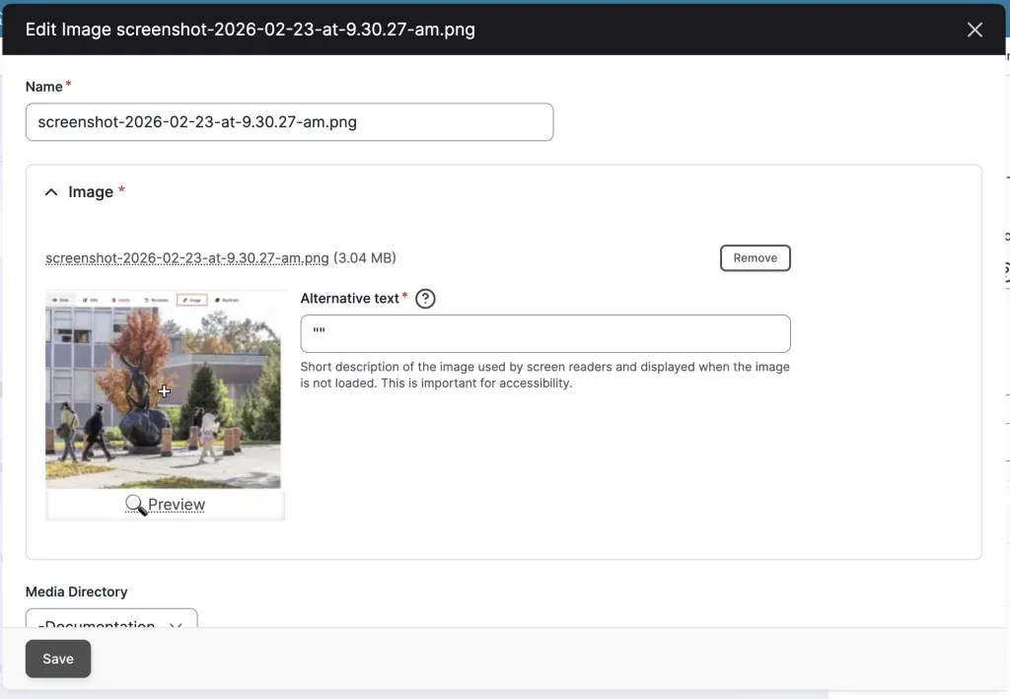The image size is (1010, 699).
Task: Click the Preview link below the thumbnail
Action: (x=177, y=505)
